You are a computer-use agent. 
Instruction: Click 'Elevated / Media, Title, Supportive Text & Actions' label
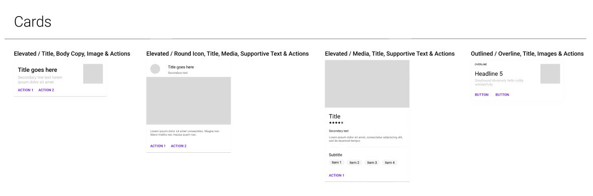pyautogui.click(x=390, y=54)
